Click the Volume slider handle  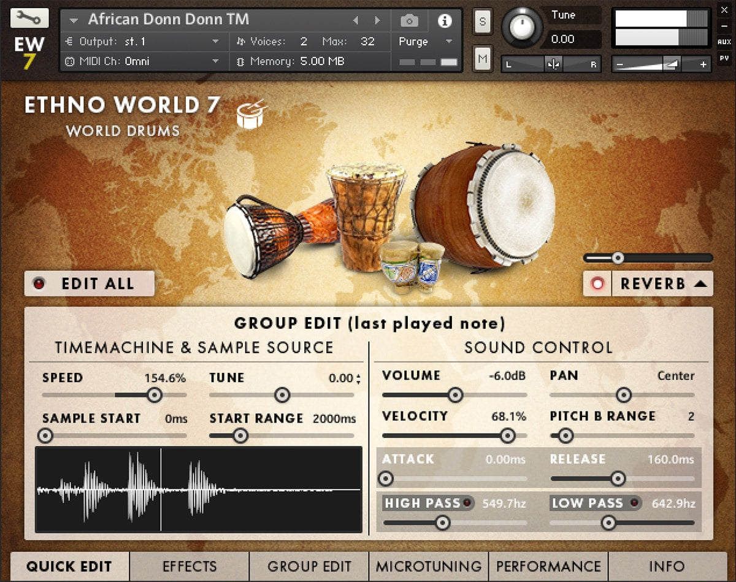coord(455,395)
